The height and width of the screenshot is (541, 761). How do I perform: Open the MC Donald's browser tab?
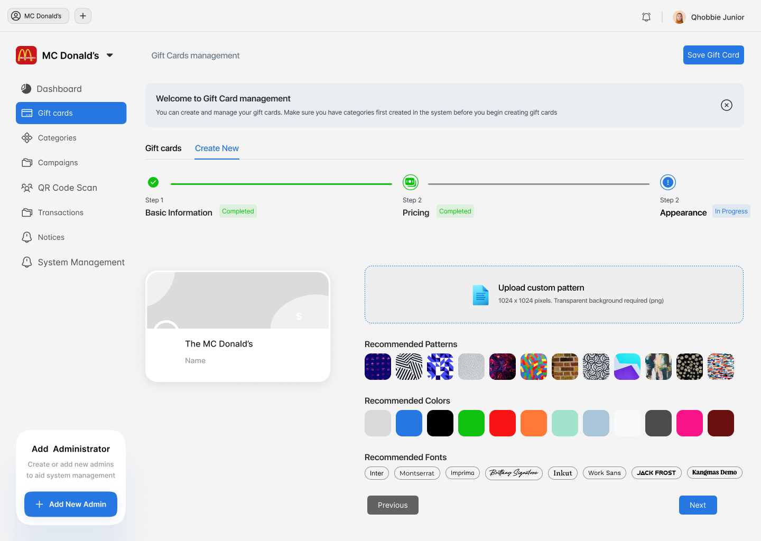38,16
